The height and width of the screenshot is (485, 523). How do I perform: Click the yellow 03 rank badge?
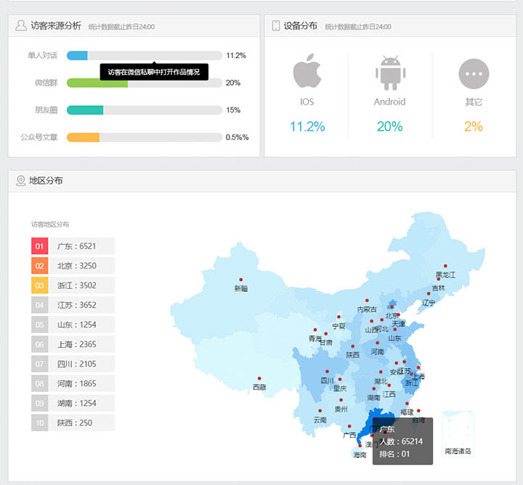[40, 285]
